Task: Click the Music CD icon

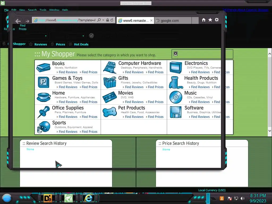Action: [176, 97]
